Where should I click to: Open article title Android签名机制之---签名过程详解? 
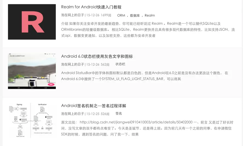(x=93, y=106)
